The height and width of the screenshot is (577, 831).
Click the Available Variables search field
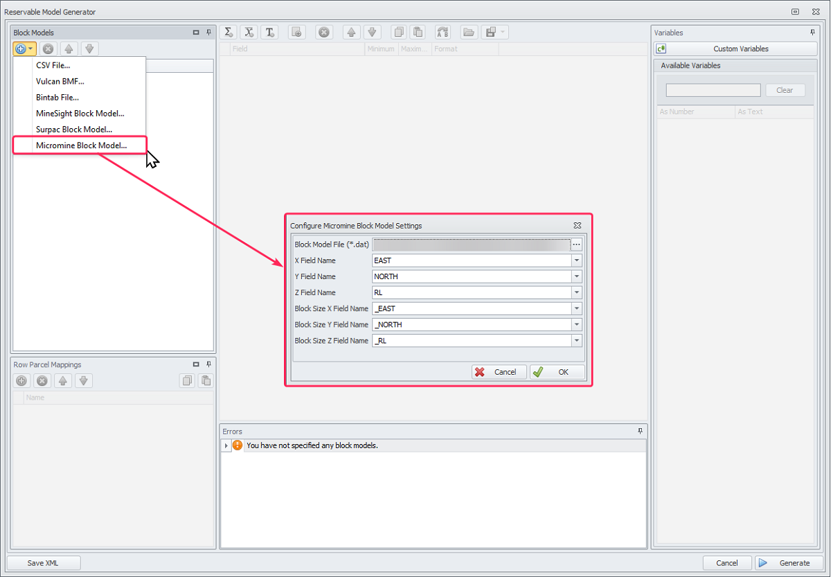point(713,90)
